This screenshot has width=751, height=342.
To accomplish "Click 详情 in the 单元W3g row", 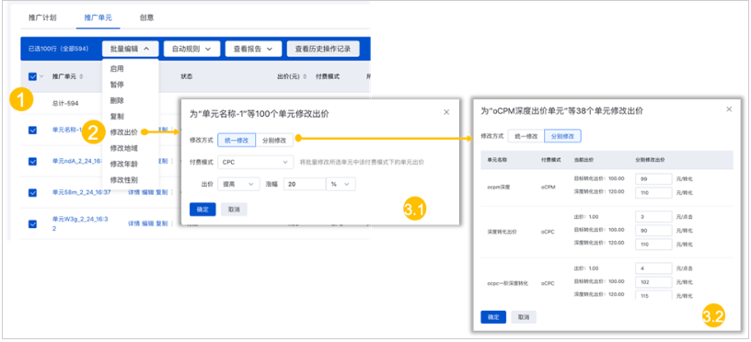I will 133,223.
